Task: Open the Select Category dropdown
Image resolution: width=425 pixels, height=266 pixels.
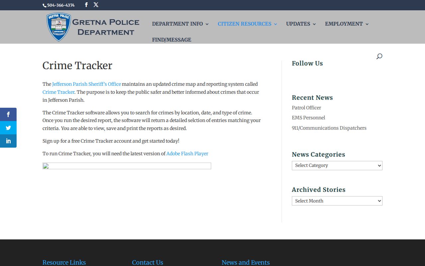Action: pos(337,166)
